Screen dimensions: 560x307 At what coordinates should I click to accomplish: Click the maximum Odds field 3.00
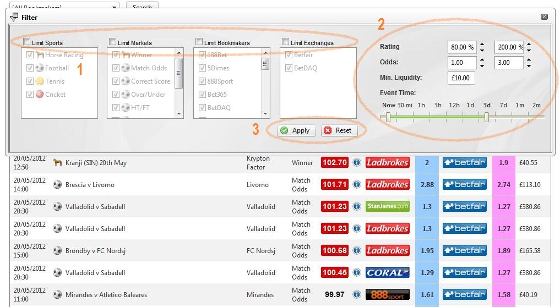[509, 63]
